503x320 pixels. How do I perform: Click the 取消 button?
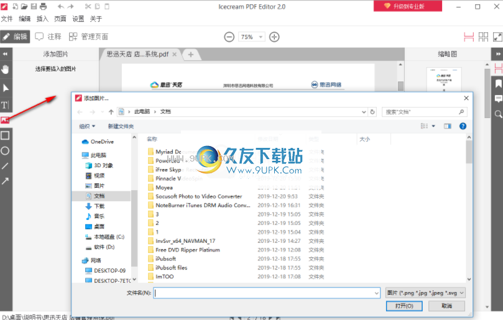[446, 306]
